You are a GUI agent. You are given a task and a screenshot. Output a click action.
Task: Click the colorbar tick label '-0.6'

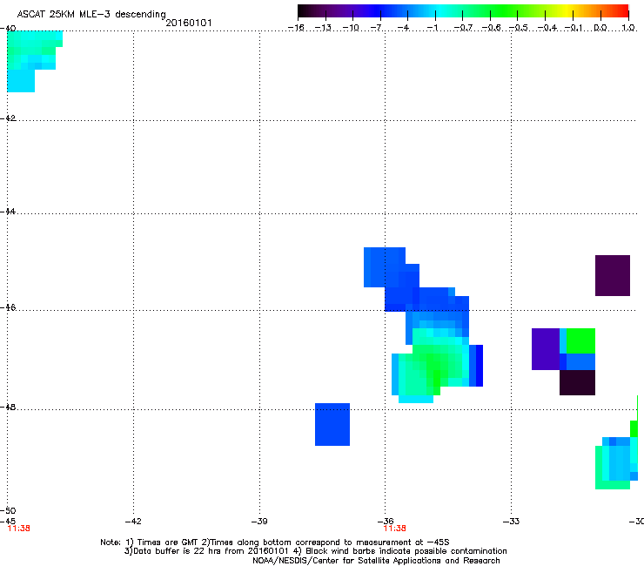pos(491,28)
